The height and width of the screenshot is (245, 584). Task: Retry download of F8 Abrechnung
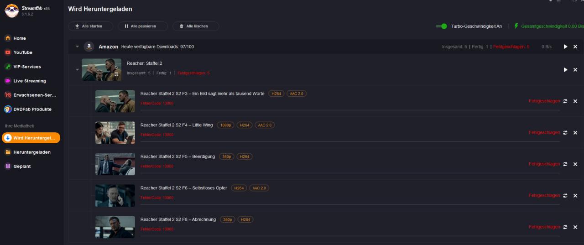click(x=566, y=227)
